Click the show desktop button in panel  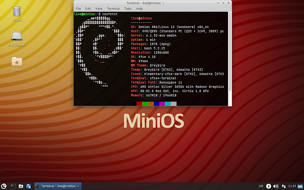300,186
